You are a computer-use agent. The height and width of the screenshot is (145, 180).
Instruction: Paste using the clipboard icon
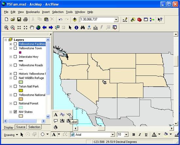pyautogui.click(x=46, y=19)
